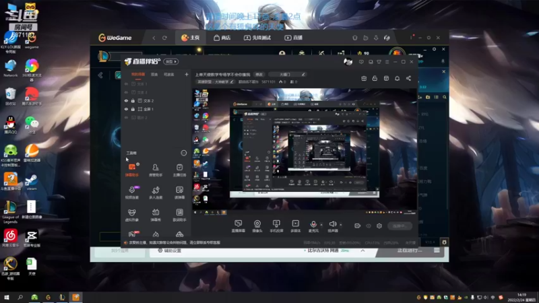Click the lock icon beside gift box
Screen dimensions: 539x303
pyautogui.click(x=375, y=78)
